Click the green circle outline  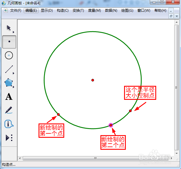(x=93, y=32)
